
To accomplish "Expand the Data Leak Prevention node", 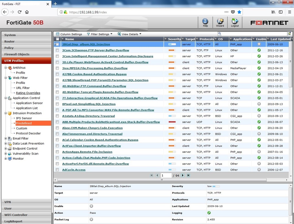I will 6,144.
